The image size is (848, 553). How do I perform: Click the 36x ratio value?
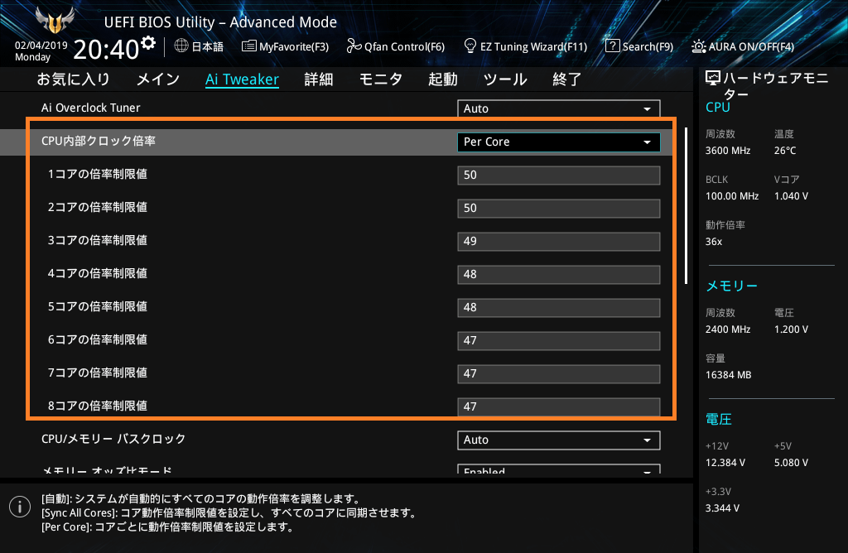point(714,242)
